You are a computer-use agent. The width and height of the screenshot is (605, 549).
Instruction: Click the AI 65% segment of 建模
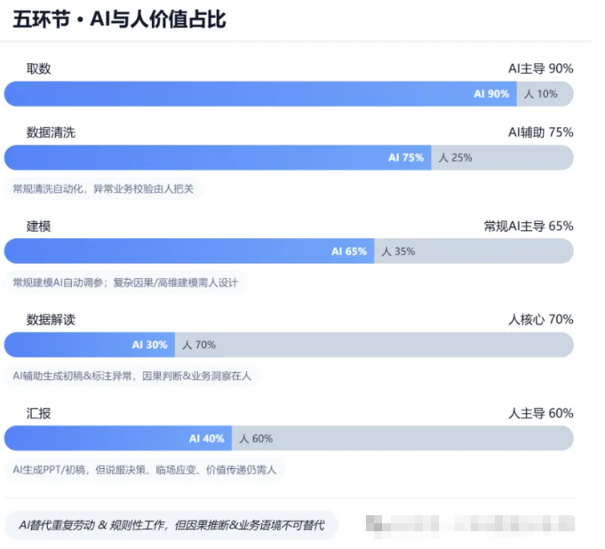tap(189, 251)
